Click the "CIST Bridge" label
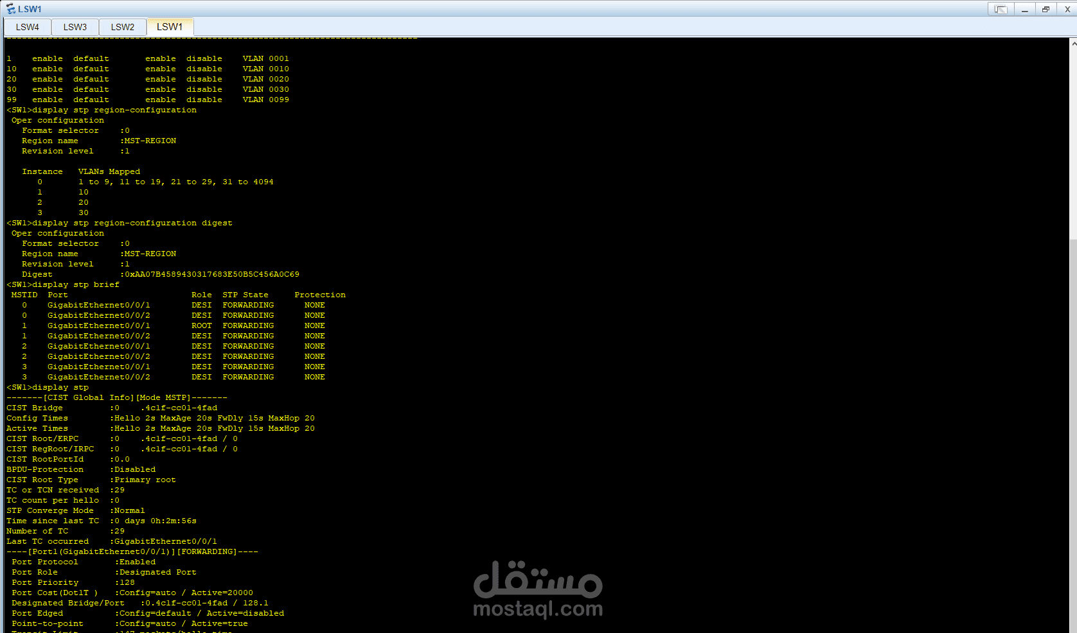Screen dimensions: 1077x633 click(x=35, y=408)
